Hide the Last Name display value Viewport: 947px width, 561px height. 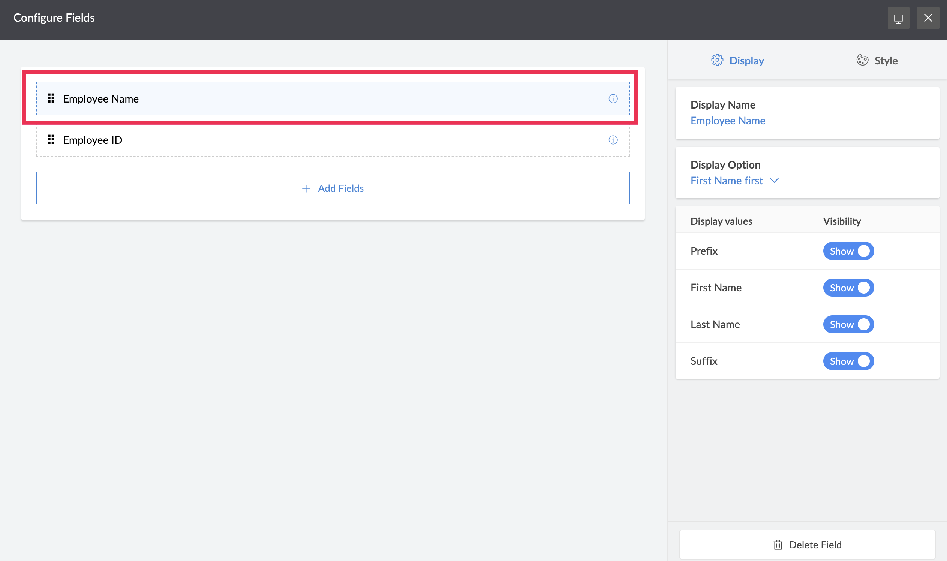848,324
